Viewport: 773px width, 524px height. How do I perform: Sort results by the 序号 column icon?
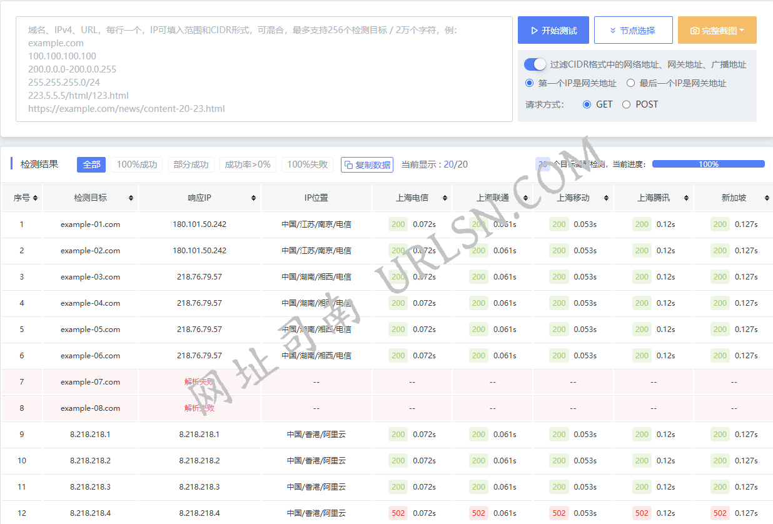36,198
